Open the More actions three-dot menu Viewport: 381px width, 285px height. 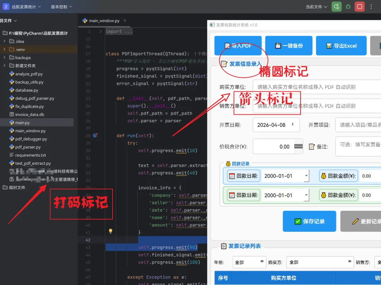click(x=371, y=7)
